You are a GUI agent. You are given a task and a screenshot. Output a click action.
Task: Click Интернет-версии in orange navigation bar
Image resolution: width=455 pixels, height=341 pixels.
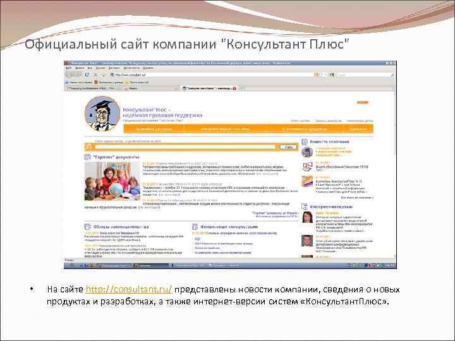click(x=225, y=129)
